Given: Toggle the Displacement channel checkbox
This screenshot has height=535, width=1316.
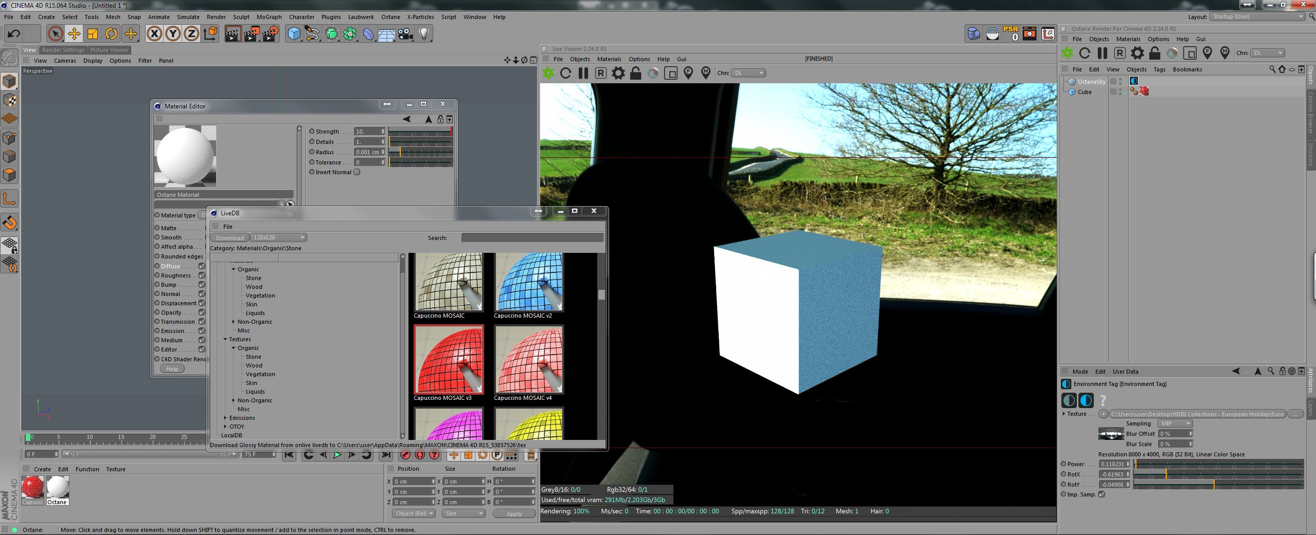Looking at the screenshot, I should coord(202,303).
